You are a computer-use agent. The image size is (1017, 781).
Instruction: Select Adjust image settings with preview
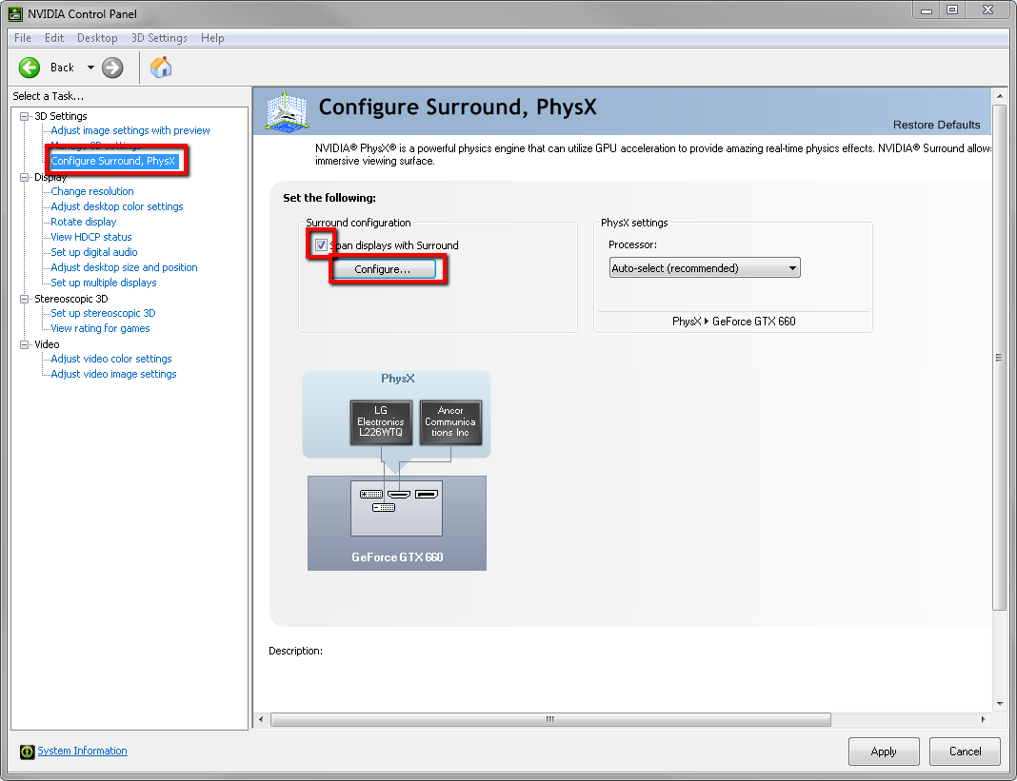[x=130, y=130]
